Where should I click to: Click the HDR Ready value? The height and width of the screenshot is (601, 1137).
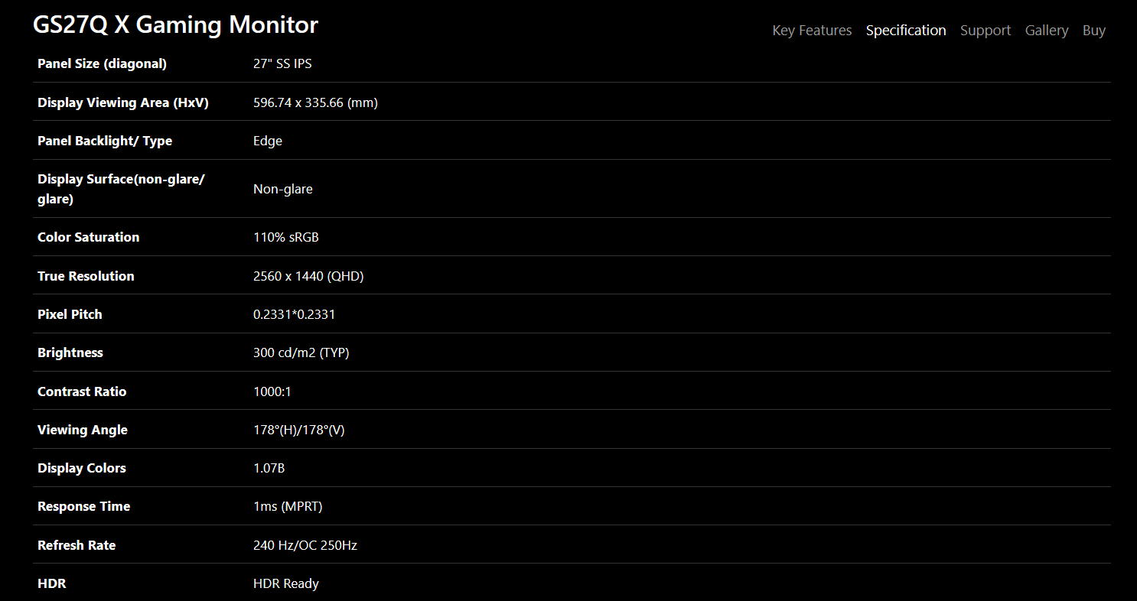(286, 583)
